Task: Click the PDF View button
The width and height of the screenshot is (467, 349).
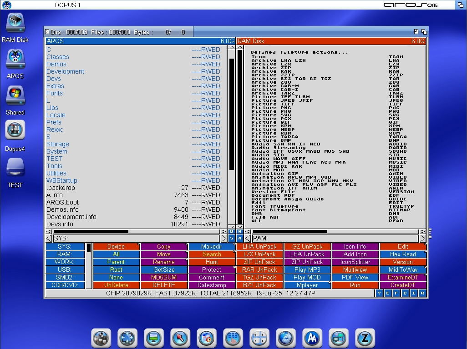Action: tap(355, 277)
